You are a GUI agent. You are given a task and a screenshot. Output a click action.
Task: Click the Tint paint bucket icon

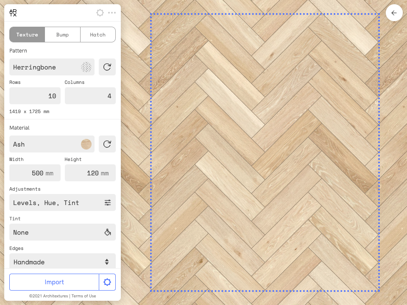(x=108, y=232)
